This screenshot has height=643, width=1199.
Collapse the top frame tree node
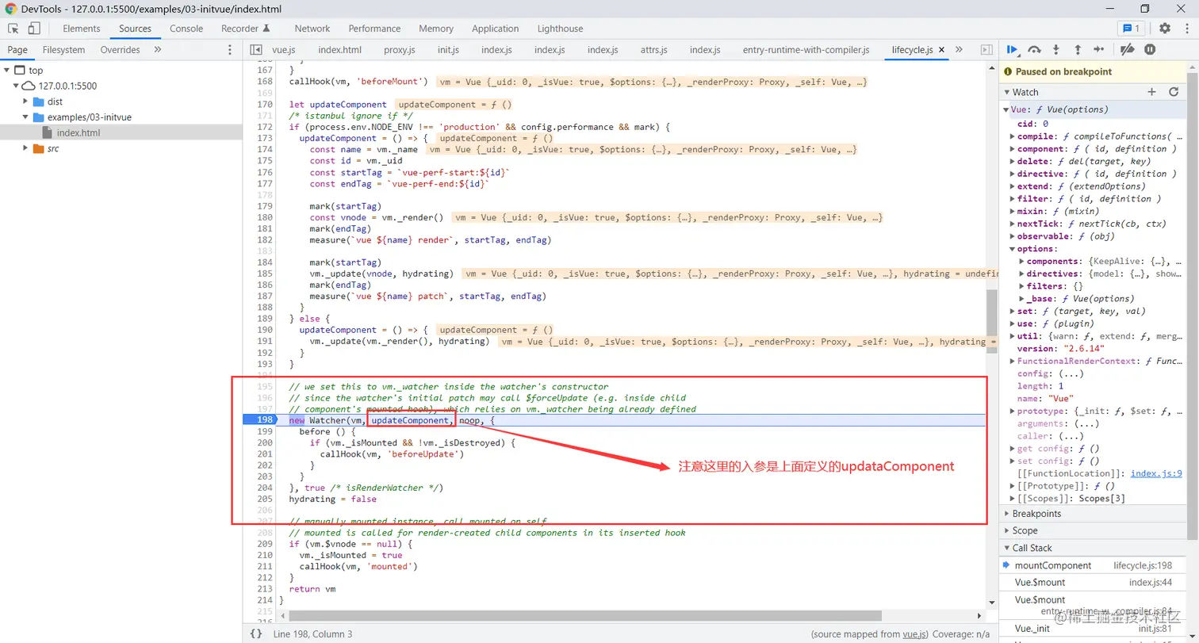pyautogui.click(x=7, y=70)
